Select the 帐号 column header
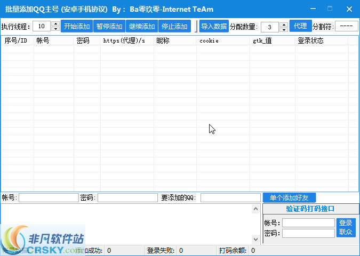The width and height of the screenshot is (360, 256). pos(54,41)
